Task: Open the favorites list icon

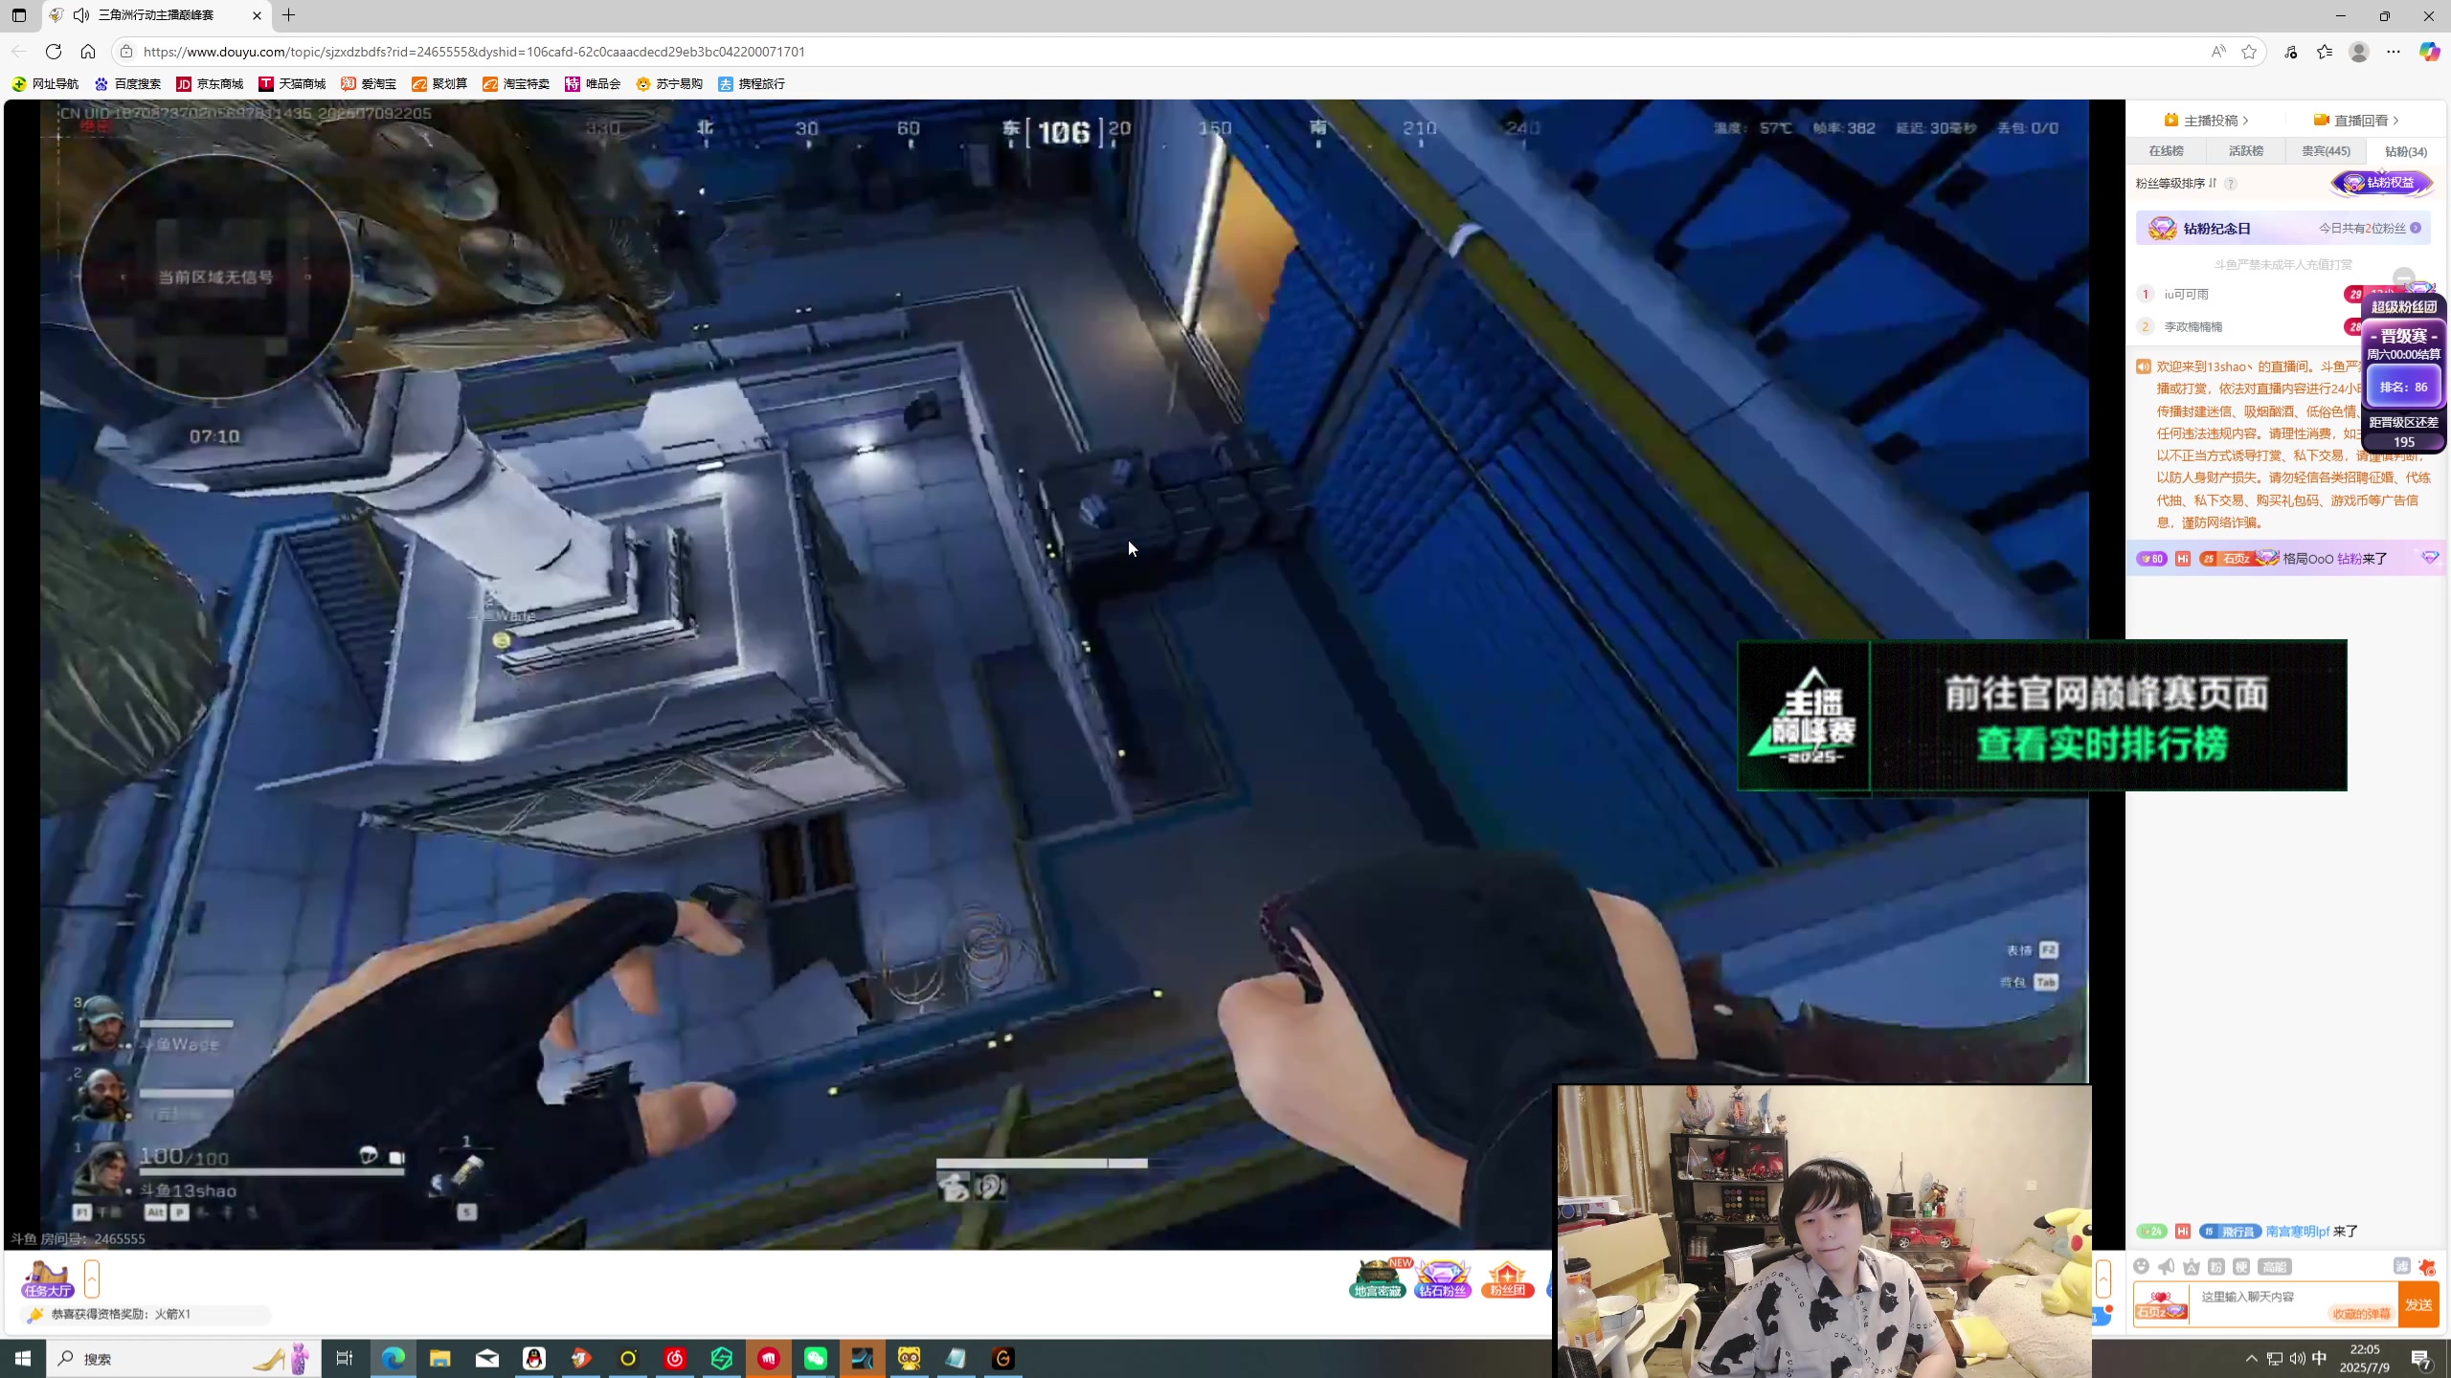Action: click(x=2325, y=52)
